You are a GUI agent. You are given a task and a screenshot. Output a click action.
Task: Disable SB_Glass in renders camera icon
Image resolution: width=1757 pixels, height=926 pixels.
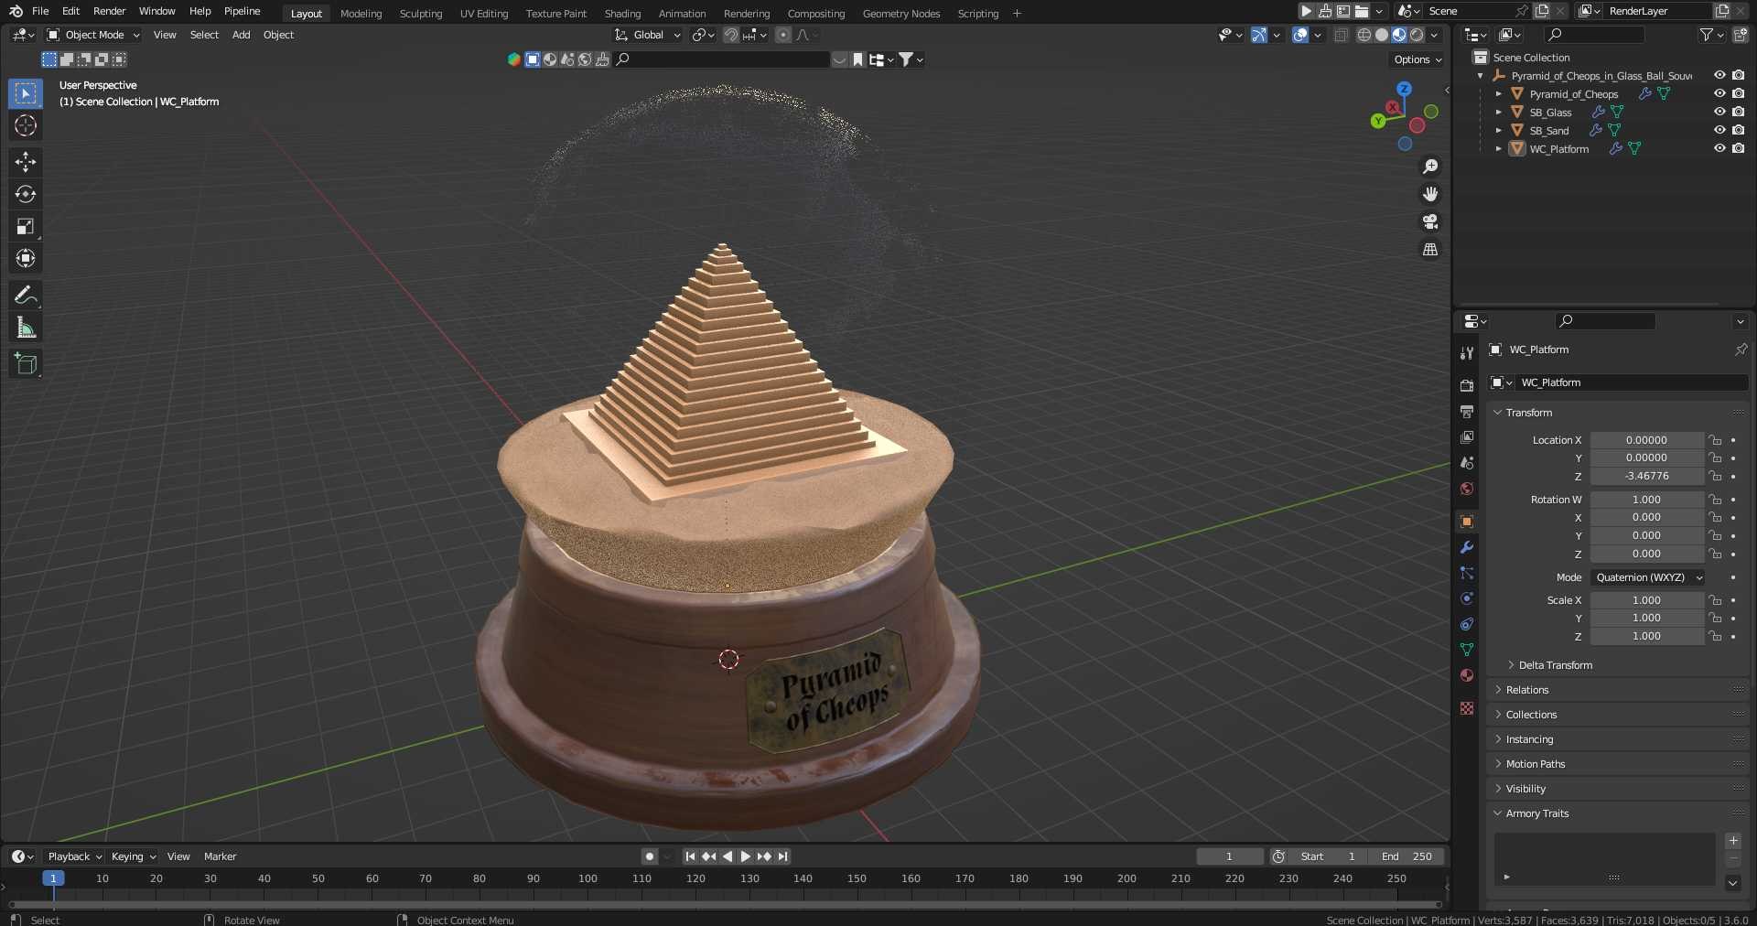1738,112
